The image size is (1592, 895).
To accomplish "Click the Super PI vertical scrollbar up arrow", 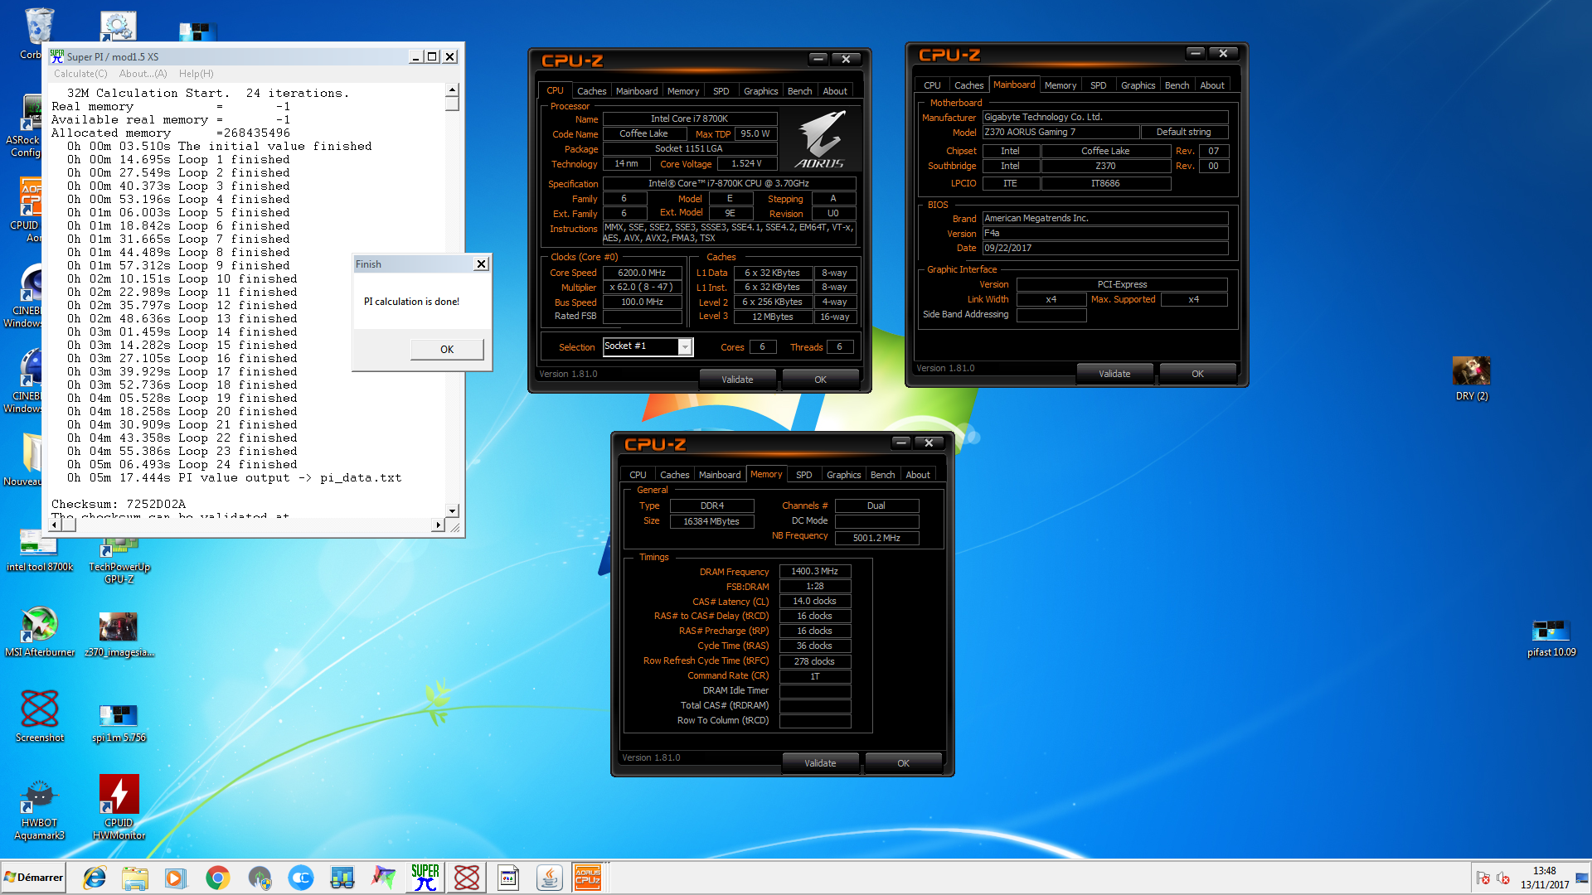I will pos(452,89).
